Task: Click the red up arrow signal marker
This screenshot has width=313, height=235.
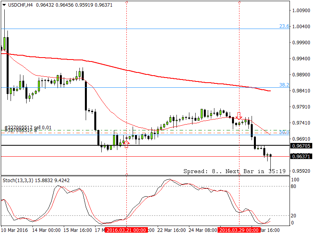Action: point(126,144)
